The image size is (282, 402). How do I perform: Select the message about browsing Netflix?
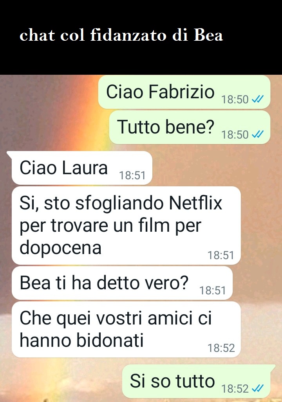(126, 225)
